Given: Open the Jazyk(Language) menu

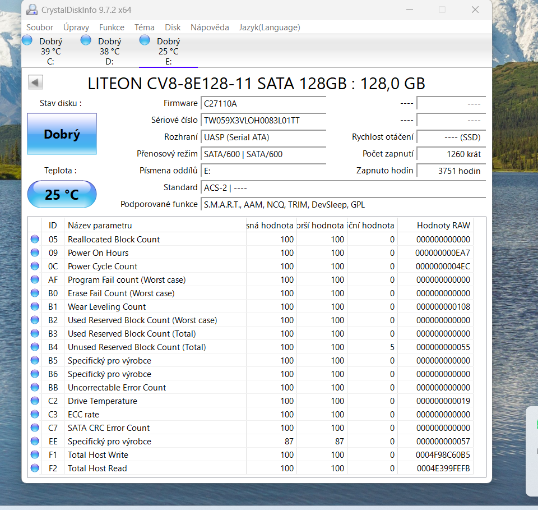Looking at the screenshot, I should point(270,27).
